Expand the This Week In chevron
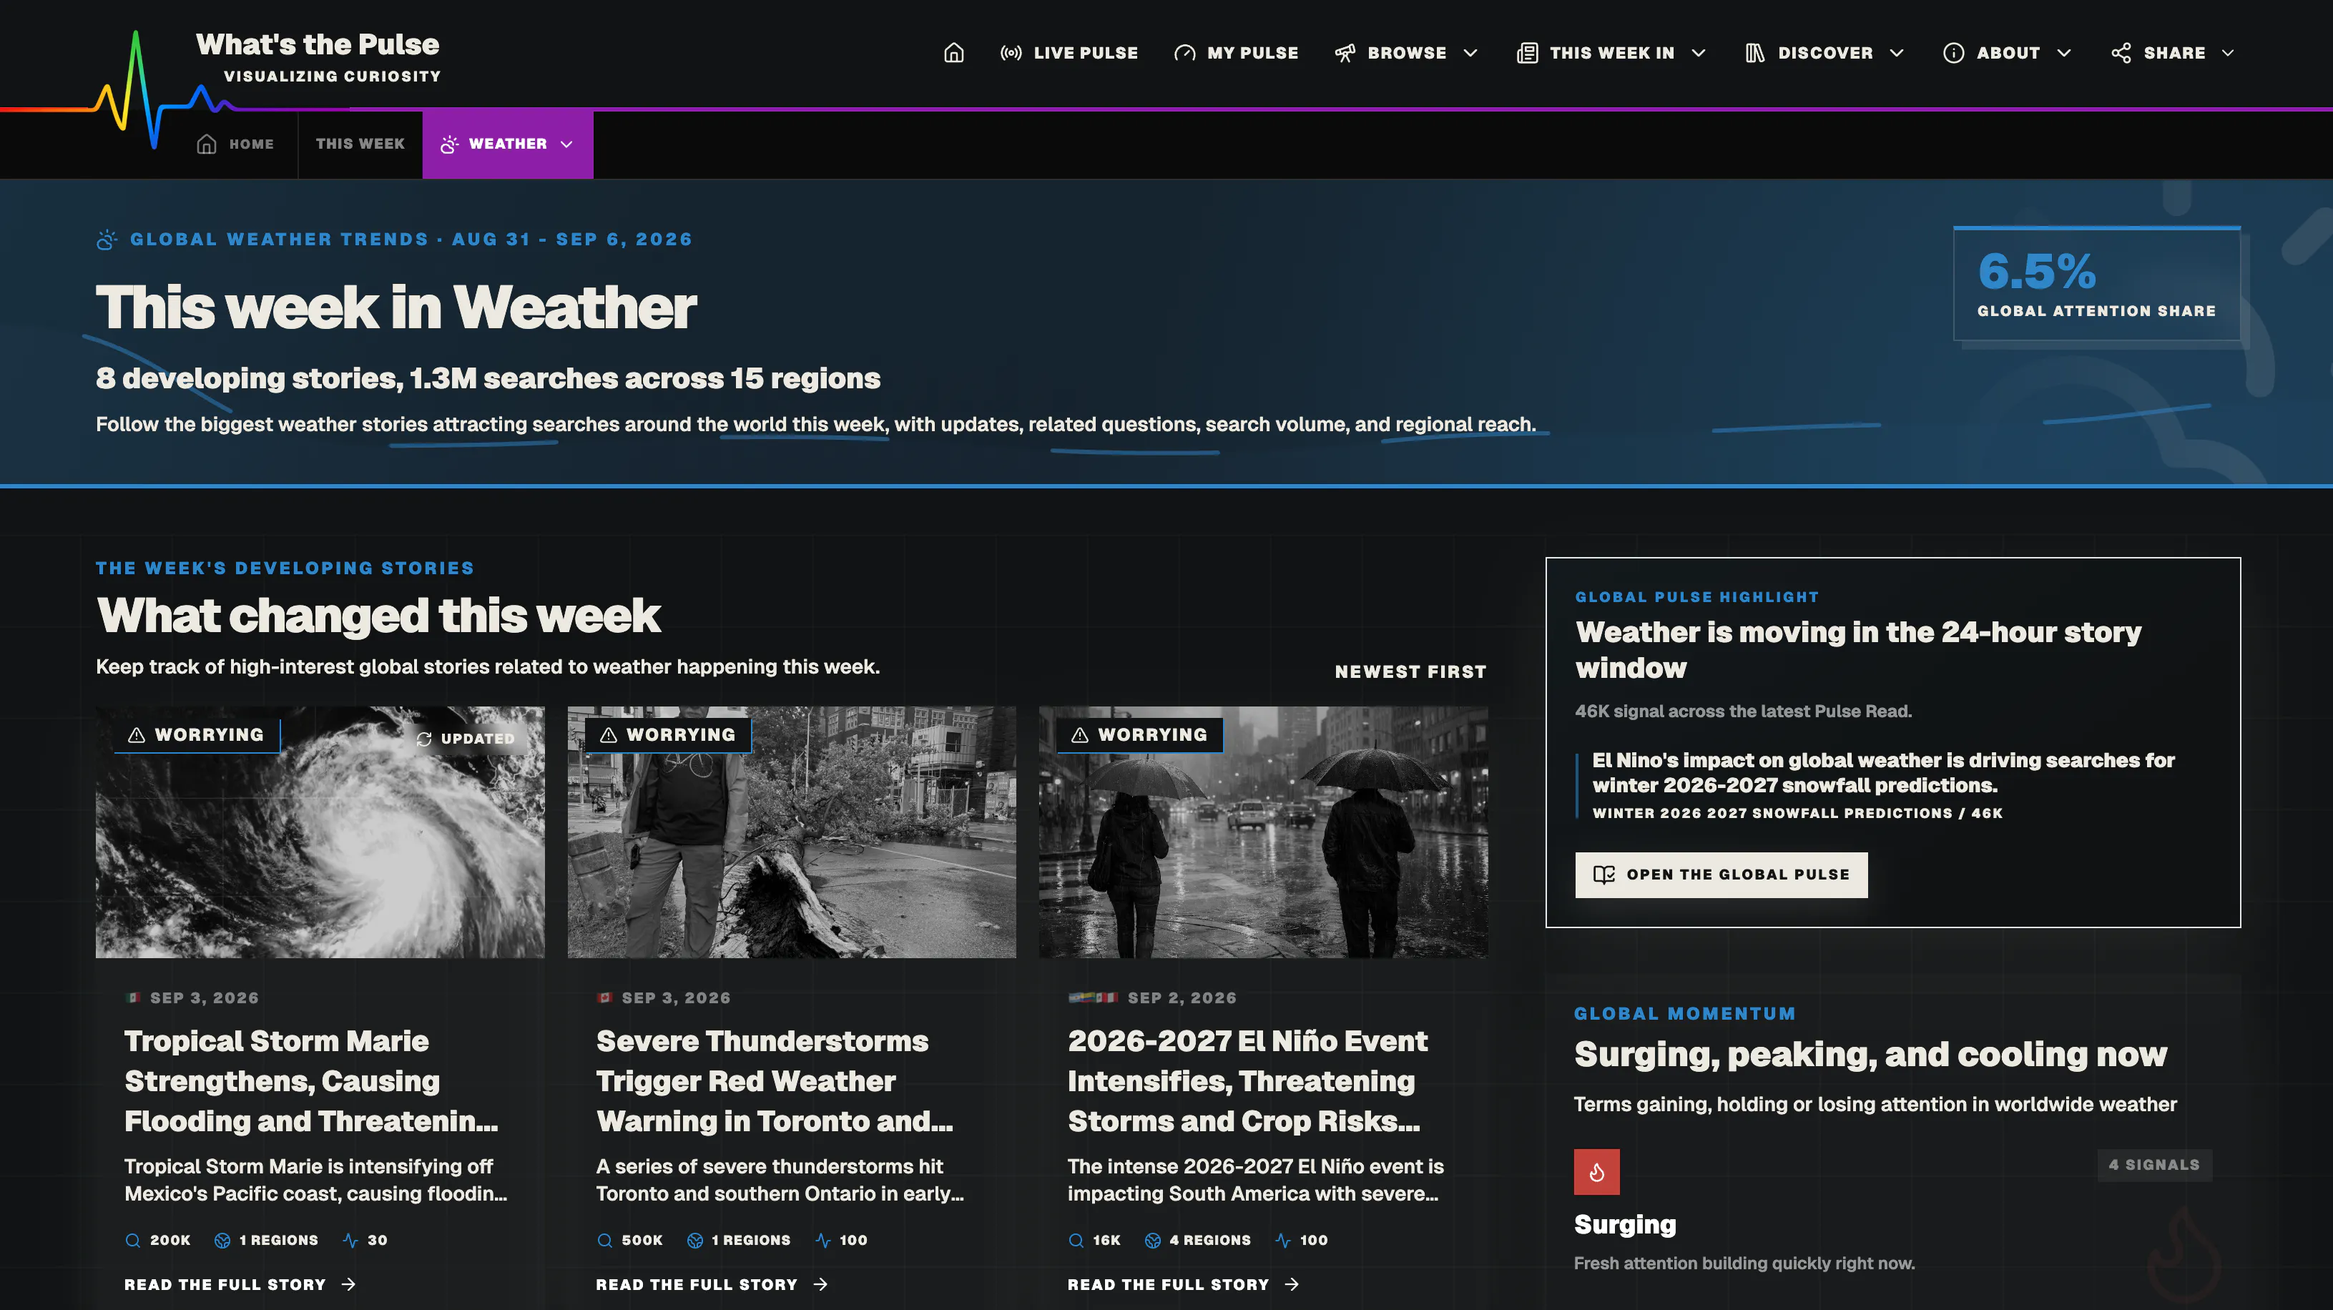2333x1310 pixels. (1699, 52)
